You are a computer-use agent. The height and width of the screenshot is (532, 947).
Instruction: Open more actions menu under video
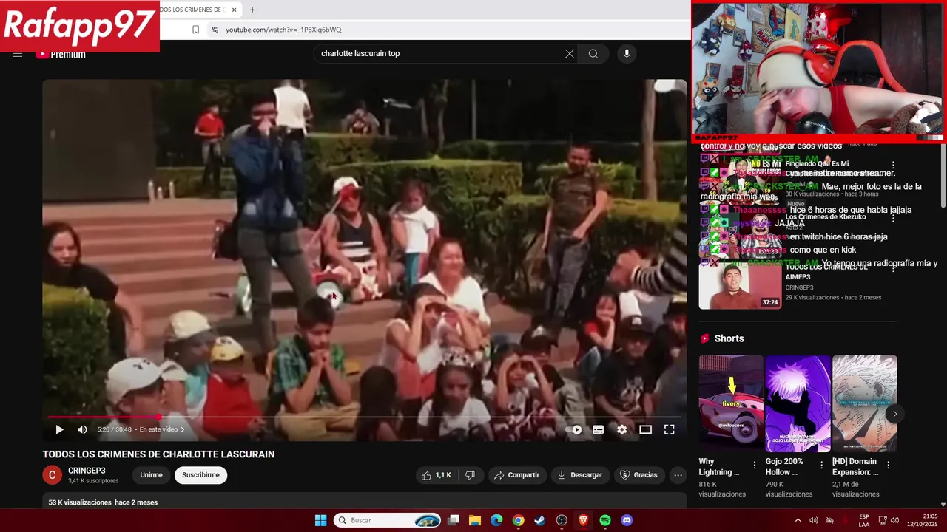pos(678,475)
